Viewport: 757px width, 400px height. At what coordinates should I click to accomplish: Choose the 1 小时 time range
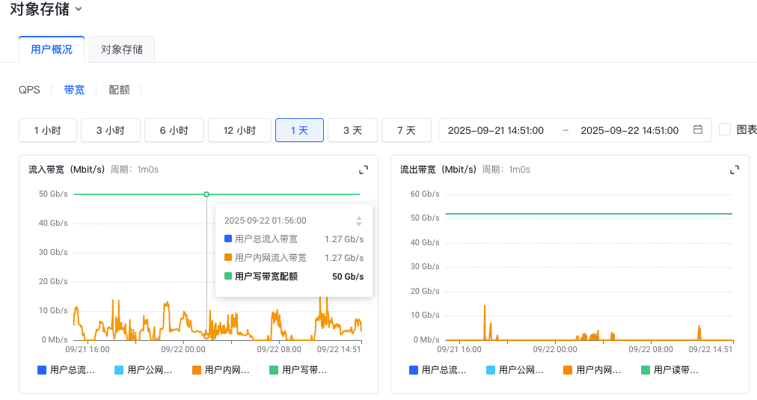coord(48,130)
